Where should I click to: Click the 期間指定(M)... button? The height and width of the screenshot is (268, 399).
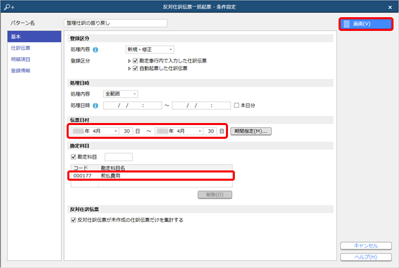(x=251, y=131)
